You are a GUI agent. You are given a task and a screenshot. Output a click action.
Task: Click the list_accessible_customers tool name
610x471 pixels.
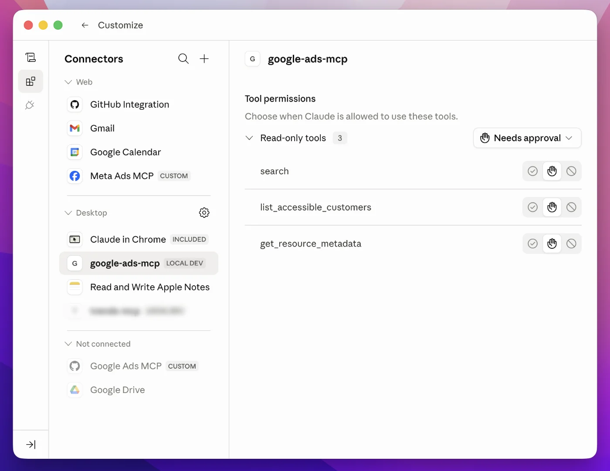315,207
